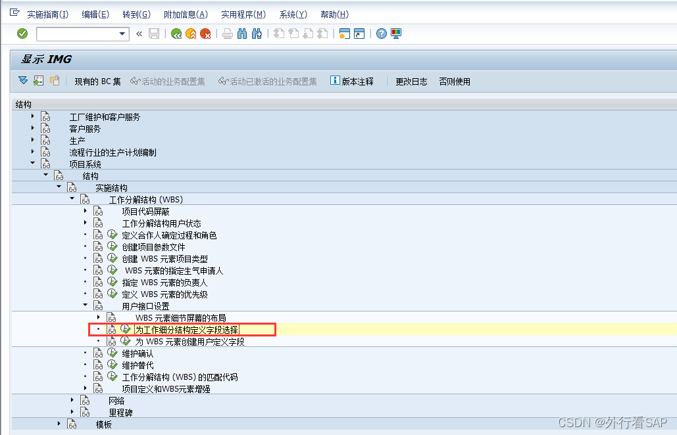Click documentation icon for 项目代码屏蔽
The image size is (677, 435).
(x=99, y=211)
